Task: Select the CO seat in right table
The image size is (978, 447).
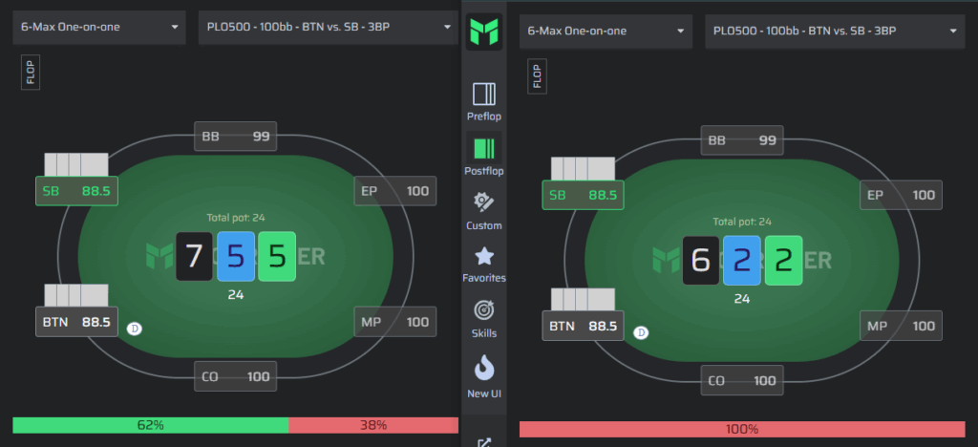Action: (742, 380)
